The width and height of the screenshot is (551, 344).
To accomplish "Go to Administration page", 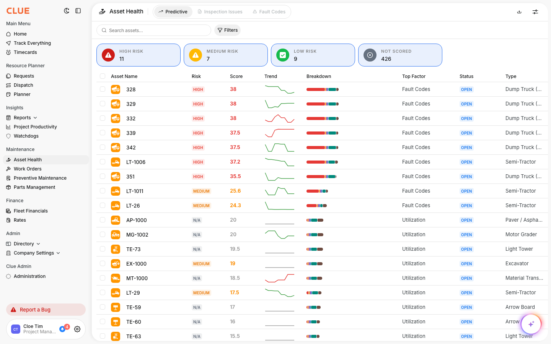I will [29, 276].
